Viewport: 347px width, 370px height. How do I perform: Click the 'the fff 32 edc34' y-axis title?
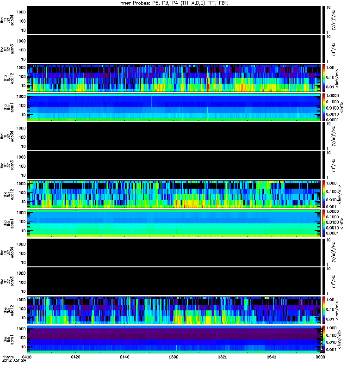7,252
